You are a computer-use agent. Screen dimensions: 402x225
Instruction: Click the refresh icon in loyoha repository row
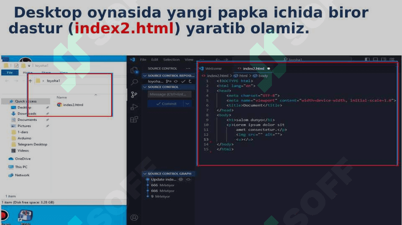(190, 81)
